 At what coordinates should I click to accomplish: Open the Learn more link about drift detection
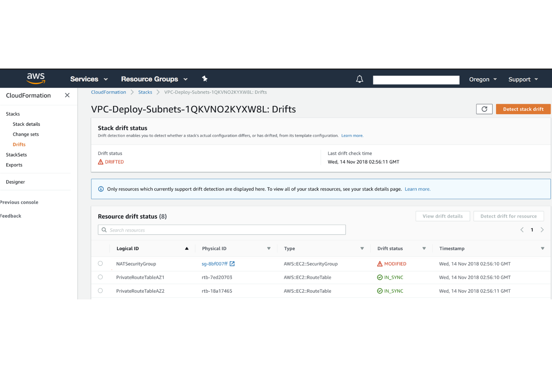pos(352,135)
